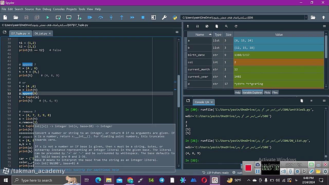
Task: Step over the current line in the debugger
Action: point(100,17)
